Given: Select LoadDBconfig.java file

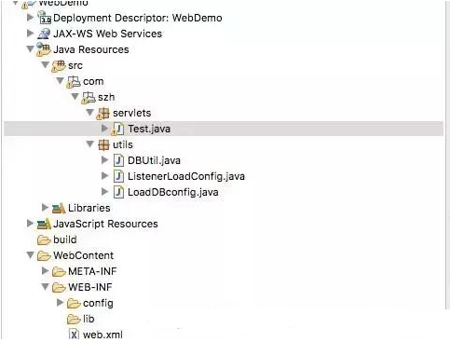Looking at the screenshot, I should click(172, 192).
